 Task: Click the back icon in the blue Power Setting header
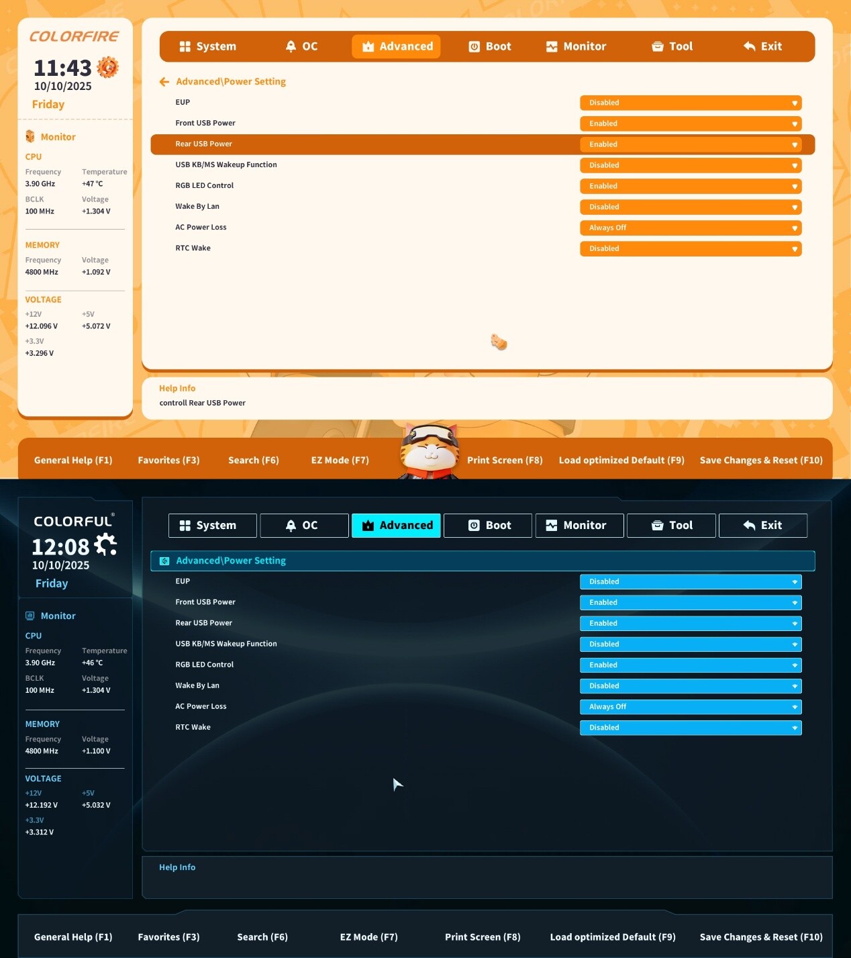coord(164,561)
